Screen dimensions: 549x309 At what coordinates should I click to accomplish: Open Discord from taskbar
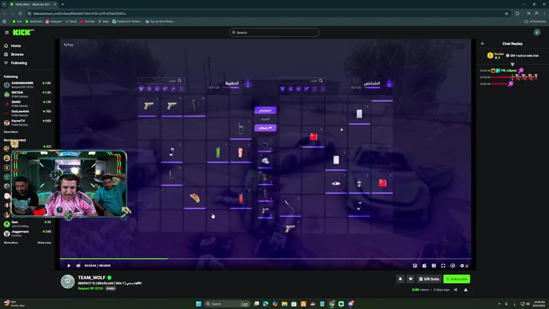(351, 304)
